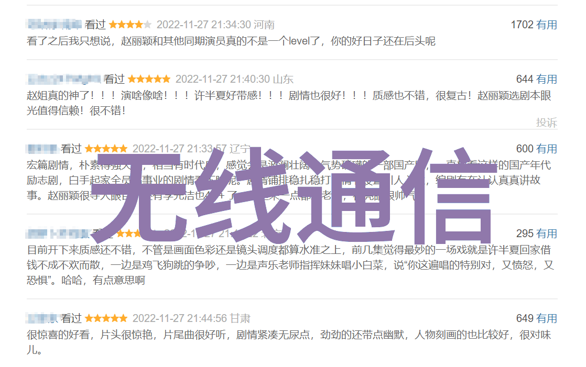Click five-star rating on Gansu review
The width and height of the screenshot is (586, 367).
[106, 318]
